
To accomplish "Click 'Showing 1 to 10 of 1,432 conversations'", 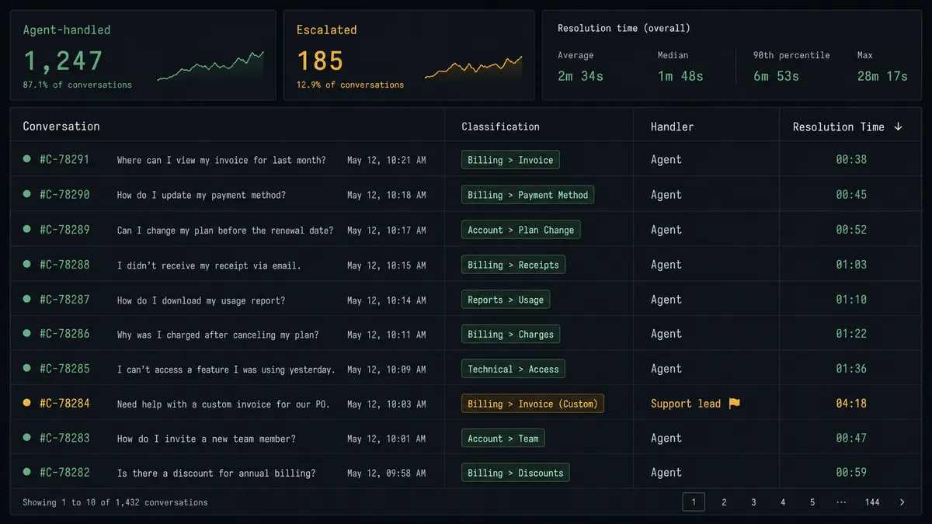I will click(x=115, y=502).
